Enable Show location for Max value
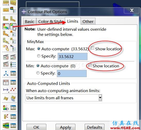 [x=92, y=48]
